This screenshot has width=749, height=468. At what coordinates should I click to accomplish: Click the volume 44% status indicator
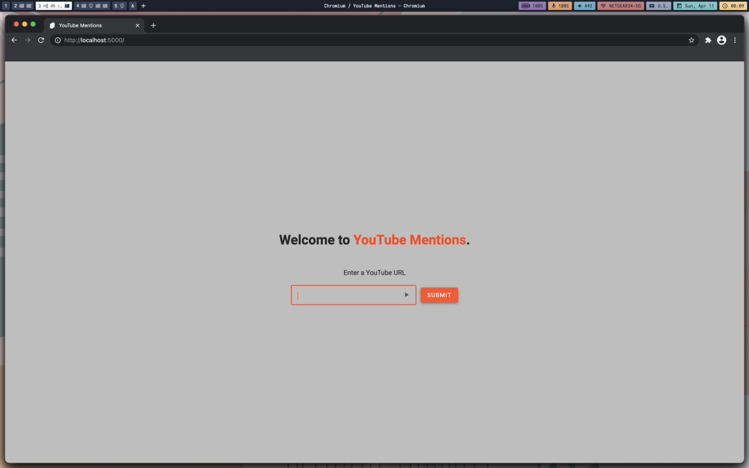[x=585, y=6]
